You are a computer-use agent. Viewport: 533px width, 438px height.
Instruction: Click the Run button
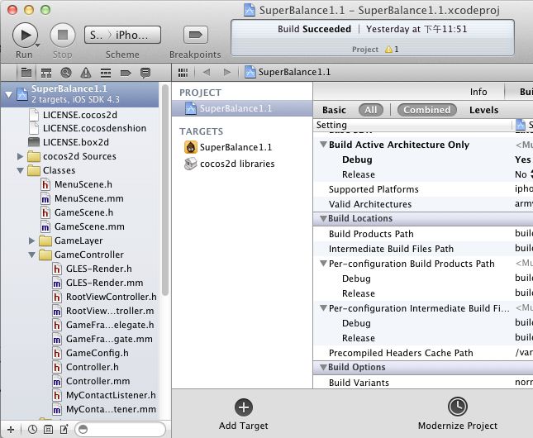point(25,35)
